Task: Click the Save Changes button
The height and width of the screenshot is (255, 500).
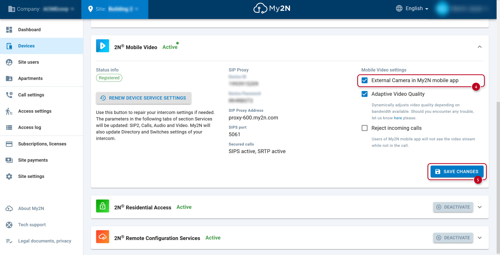Action: coord(457,172)
